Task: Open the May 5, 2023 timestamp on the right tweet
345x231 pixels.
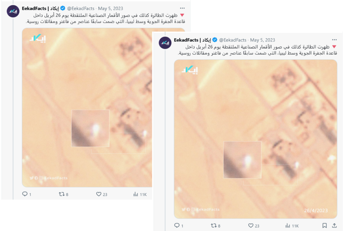Action: [x=262, y=40]
